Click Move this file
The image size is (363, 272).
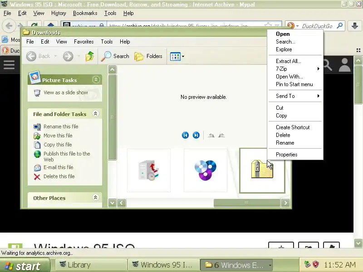pos(58,136)
